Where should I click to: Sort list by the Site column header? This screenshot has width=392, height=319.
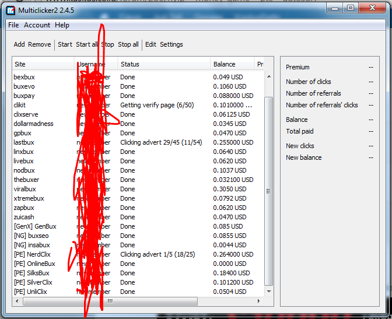43,64
